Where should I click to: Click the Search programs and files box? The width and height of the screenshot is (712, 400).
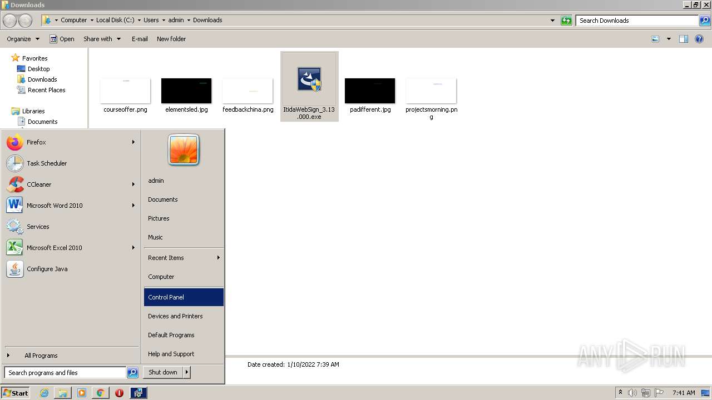click(65, 373)
